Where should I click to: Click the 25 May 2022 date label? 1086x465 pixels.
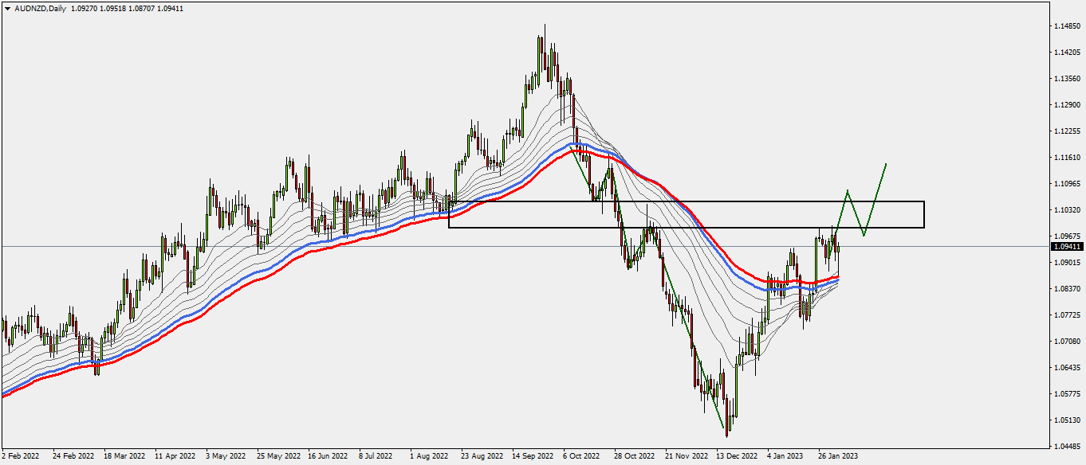click(277, 457)
